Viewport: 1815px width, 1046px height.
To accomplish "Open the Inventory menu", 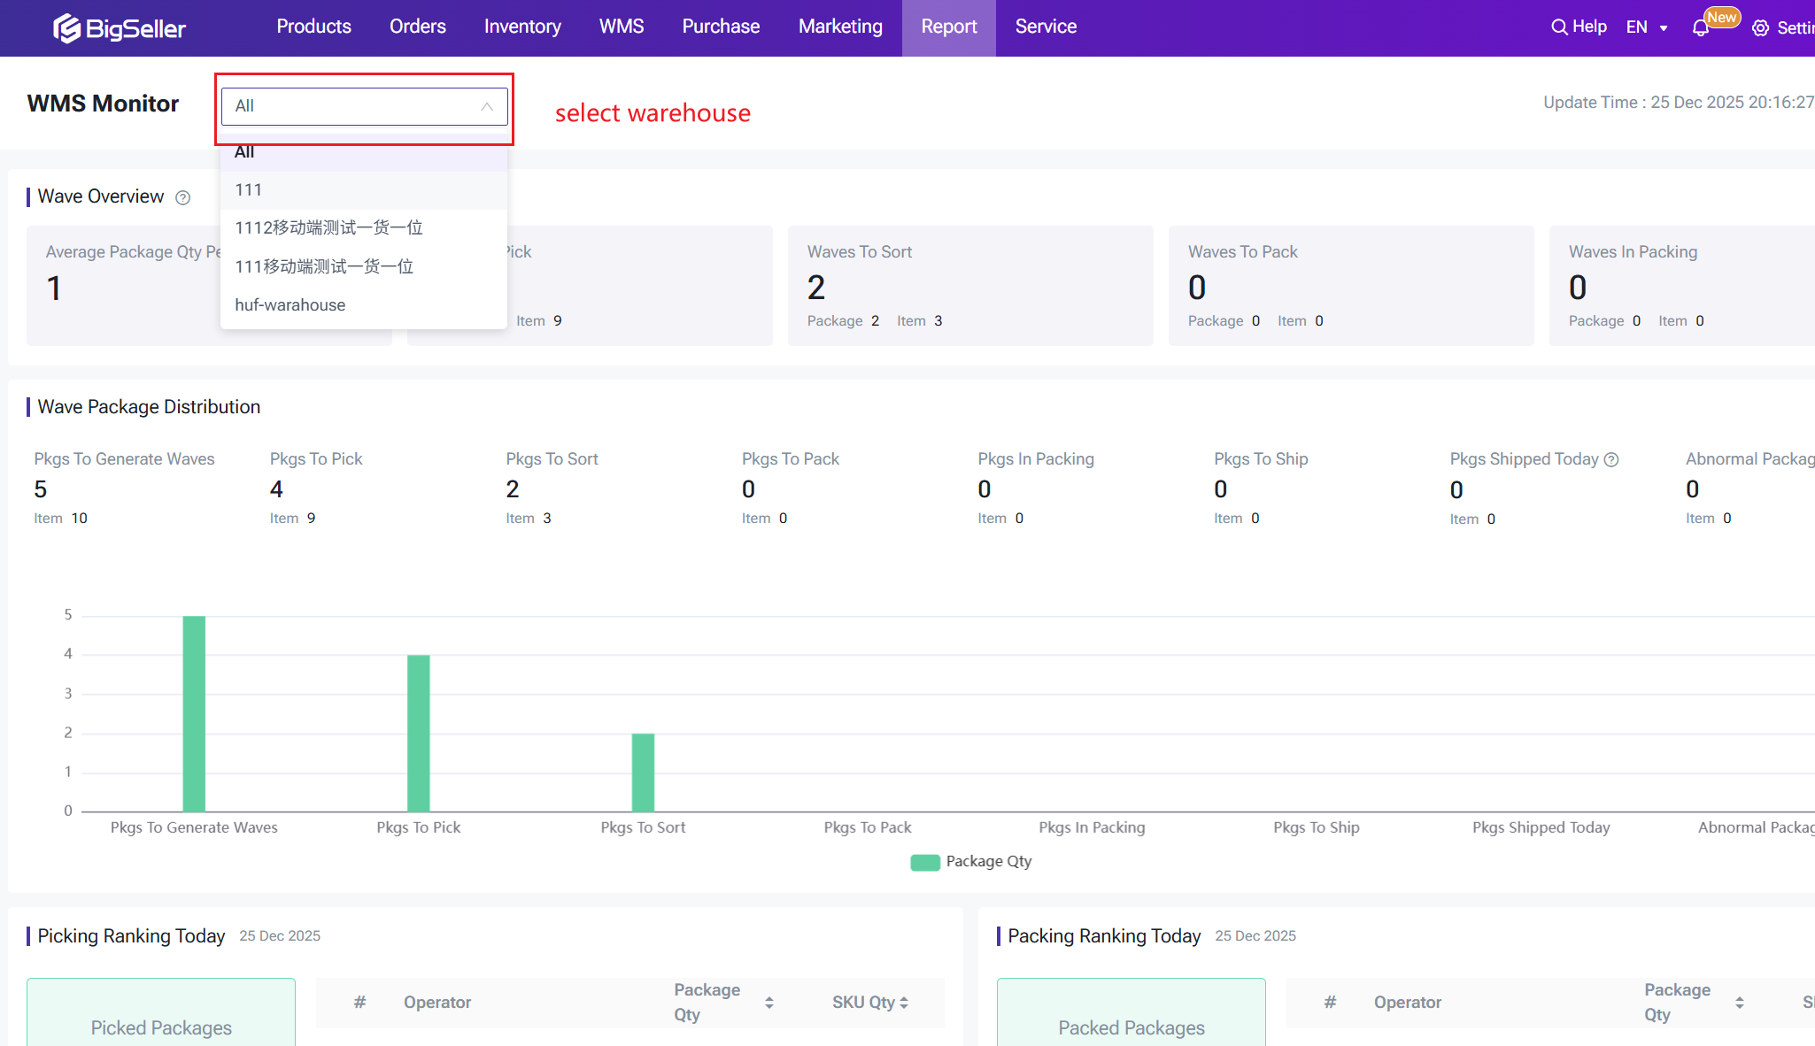I will point(521,27).
